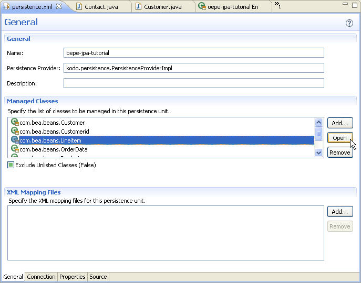Show hidden editor tabs list

tap(277, 6)
